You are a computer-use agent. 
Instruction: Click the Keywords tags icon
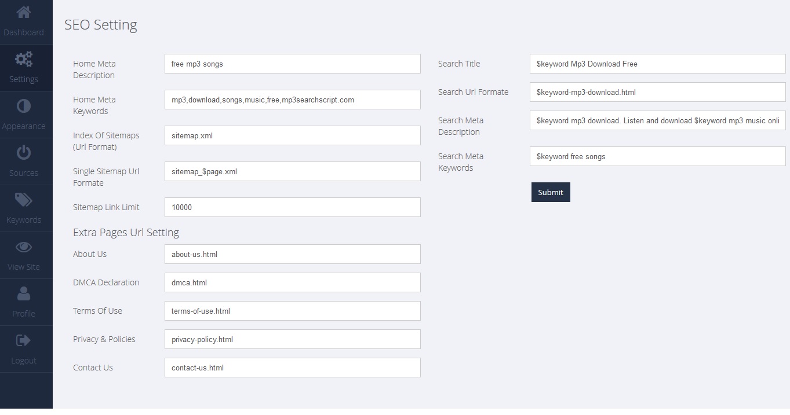(24, 200)
